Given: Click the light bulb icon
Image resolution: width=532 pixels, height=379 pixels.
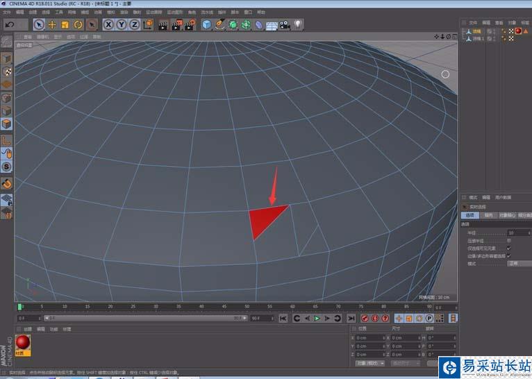Looking at the screenshot, I should [297, 24].
